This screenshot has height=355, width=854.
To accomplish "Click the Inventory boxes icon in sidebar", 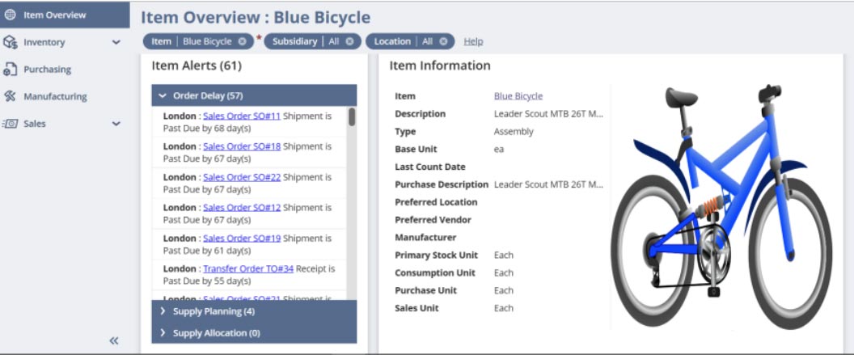I will point(10,42).
